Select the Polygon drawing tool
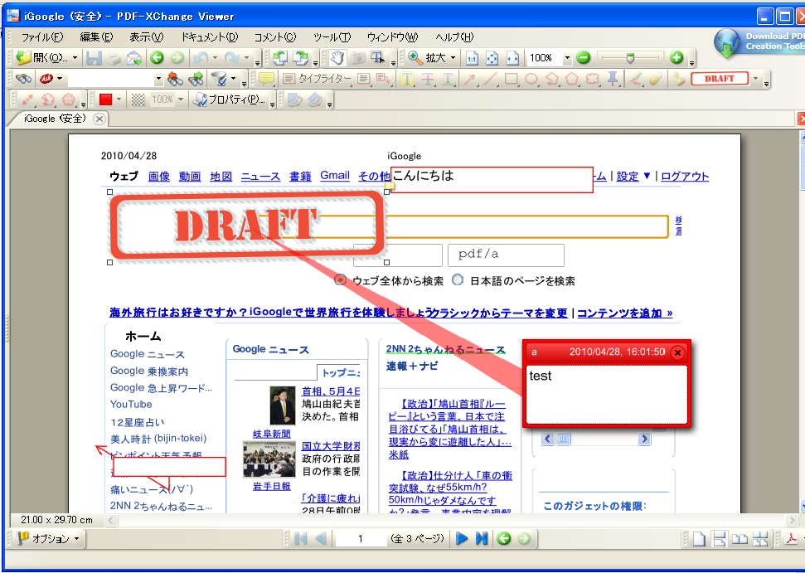The height and width of the screenshot is (573, 805). click(x=572, y=79)
